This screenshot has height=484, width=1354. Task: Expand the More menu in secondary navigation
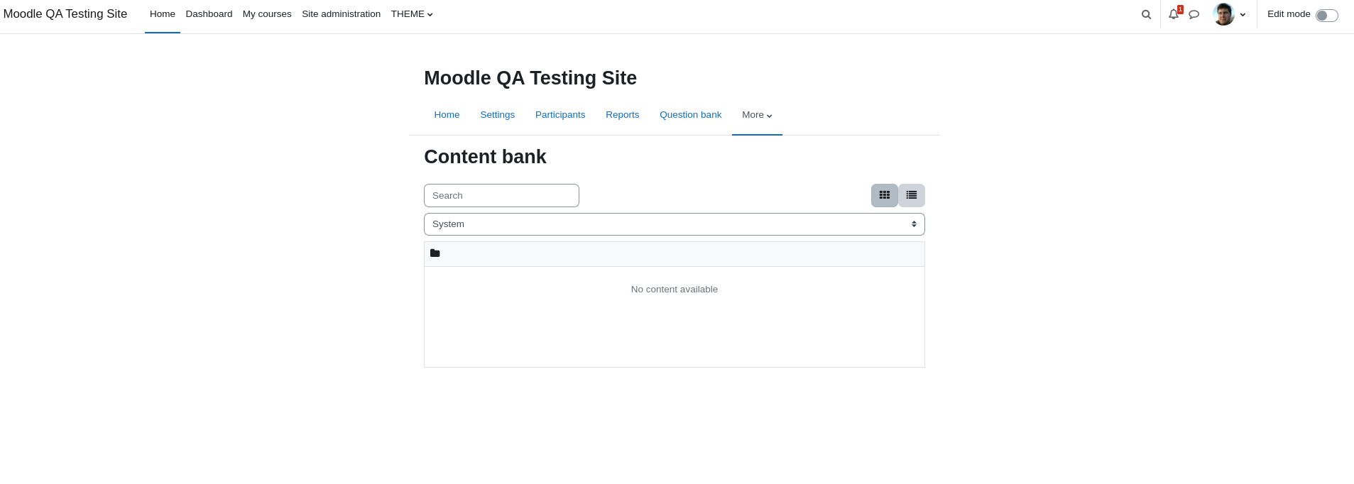click(757, 115)
